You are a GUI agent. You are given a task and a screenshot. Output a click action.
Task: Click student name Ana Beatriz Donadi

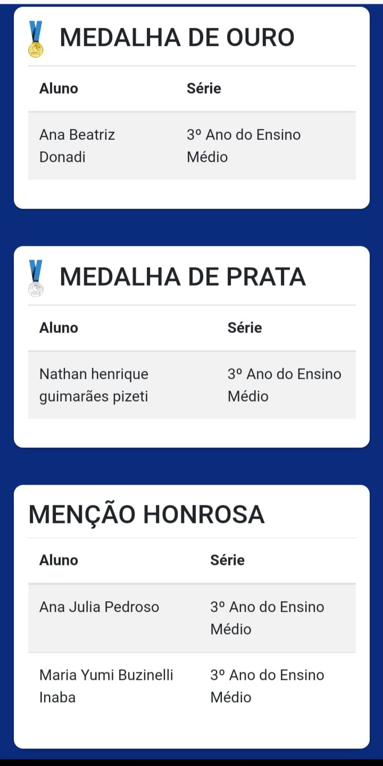(x=77, y=146)
